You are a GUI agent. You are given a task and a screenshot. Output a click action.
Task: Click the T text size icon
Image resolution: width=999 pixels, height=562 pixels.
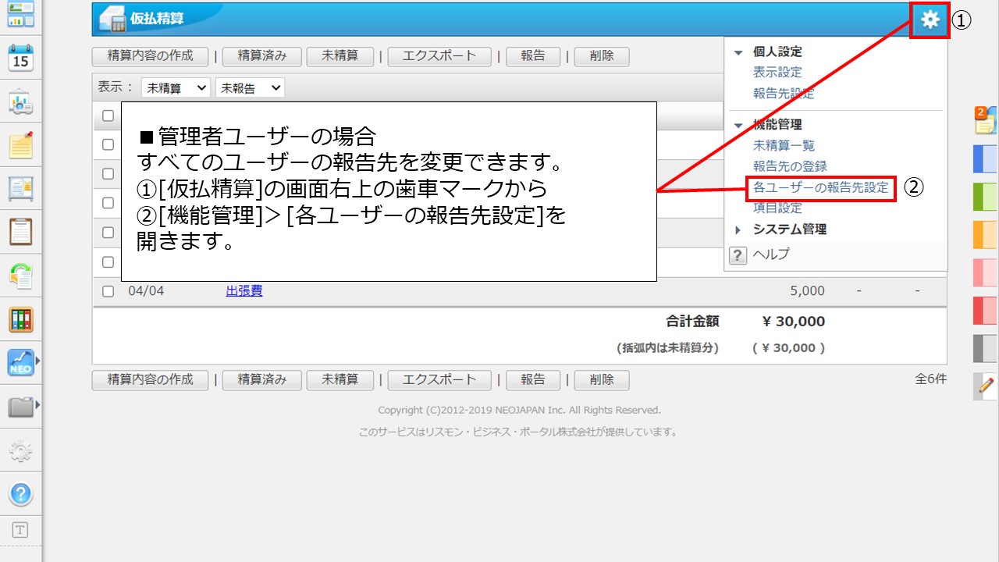(x=20, y=530)
